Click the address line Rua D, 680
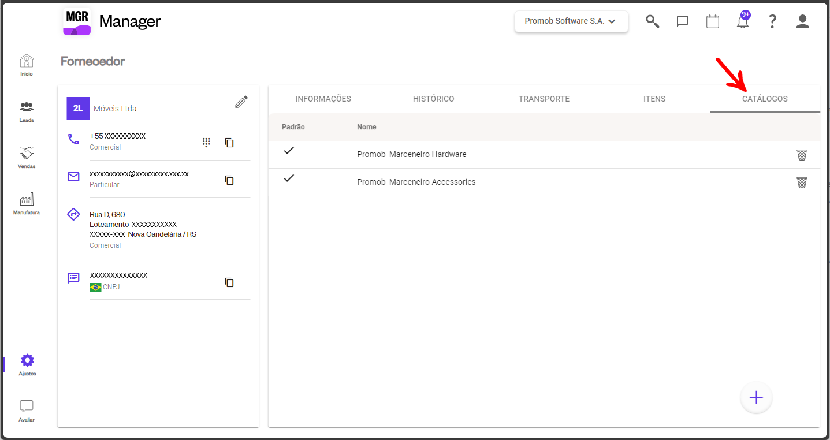Screen dimensions: 830x440 pyautogui.click(x=107, y=215)
